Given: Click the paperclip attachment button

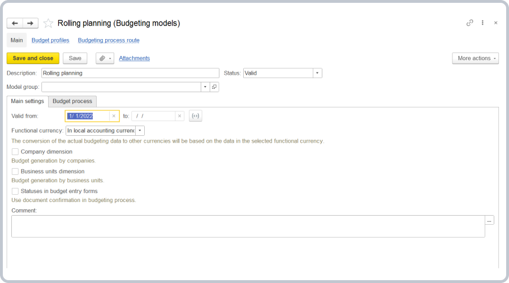Looking at the screenshot, I should 105,58.
